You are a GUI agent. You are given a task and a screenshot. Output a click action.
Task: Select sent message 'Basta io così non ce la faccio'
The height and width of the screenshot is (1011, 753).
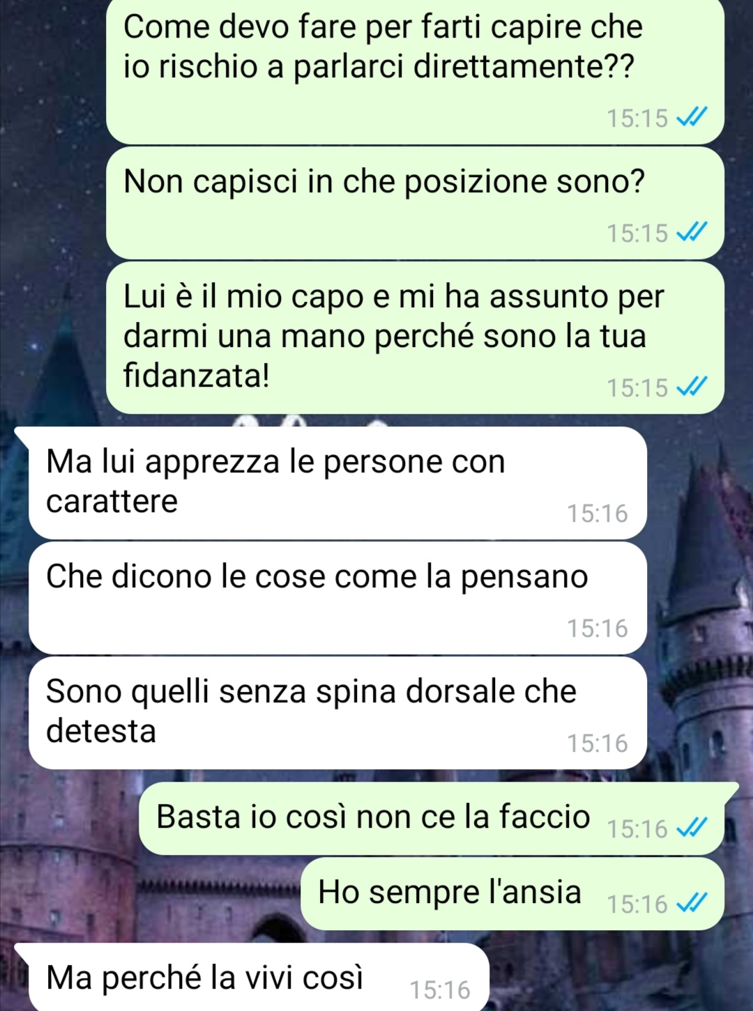pyautogui.click(x=432, y=819)
